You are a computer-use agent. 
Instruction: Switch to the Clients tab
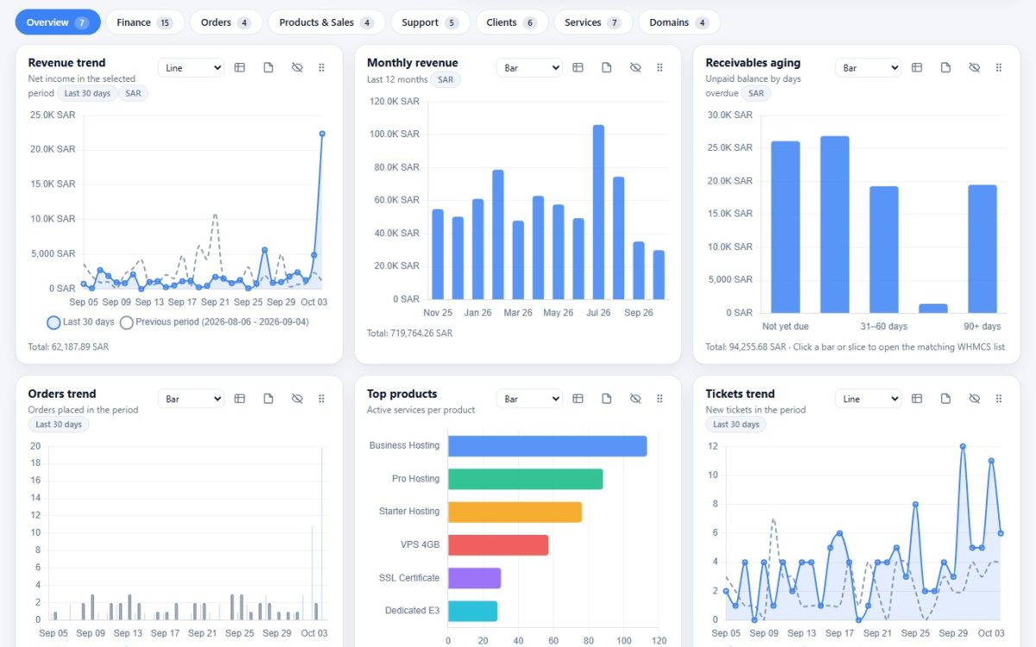pyautogui.click(x=512, y=22)
